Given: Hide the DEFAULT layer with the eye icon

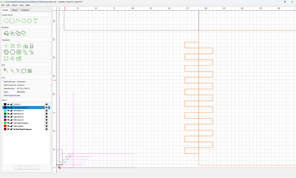Looking at the screenshot, I should point(8,104).
